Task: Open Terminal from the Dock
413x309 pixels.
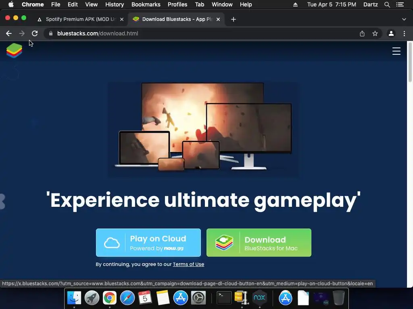Action: click(x=224, y=298)
